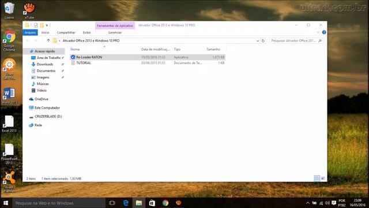Open volume control in system tray
The image size is (369, 208).
click(327, 203)
